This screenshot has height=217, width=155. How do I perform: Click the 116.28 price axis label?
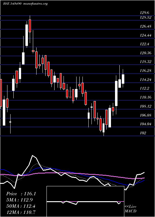(146, 71)
